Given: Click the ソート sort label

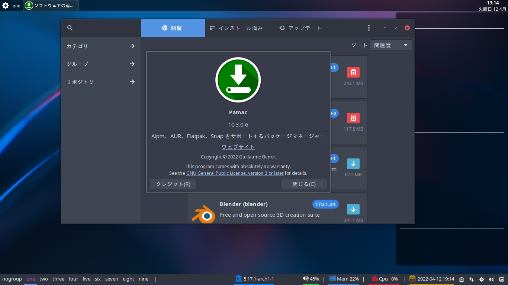Looking at the screenshot, I should (360, 45).
